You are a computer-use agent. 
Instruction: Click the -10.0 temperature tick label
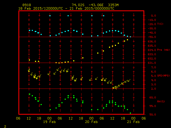(152, 20)
